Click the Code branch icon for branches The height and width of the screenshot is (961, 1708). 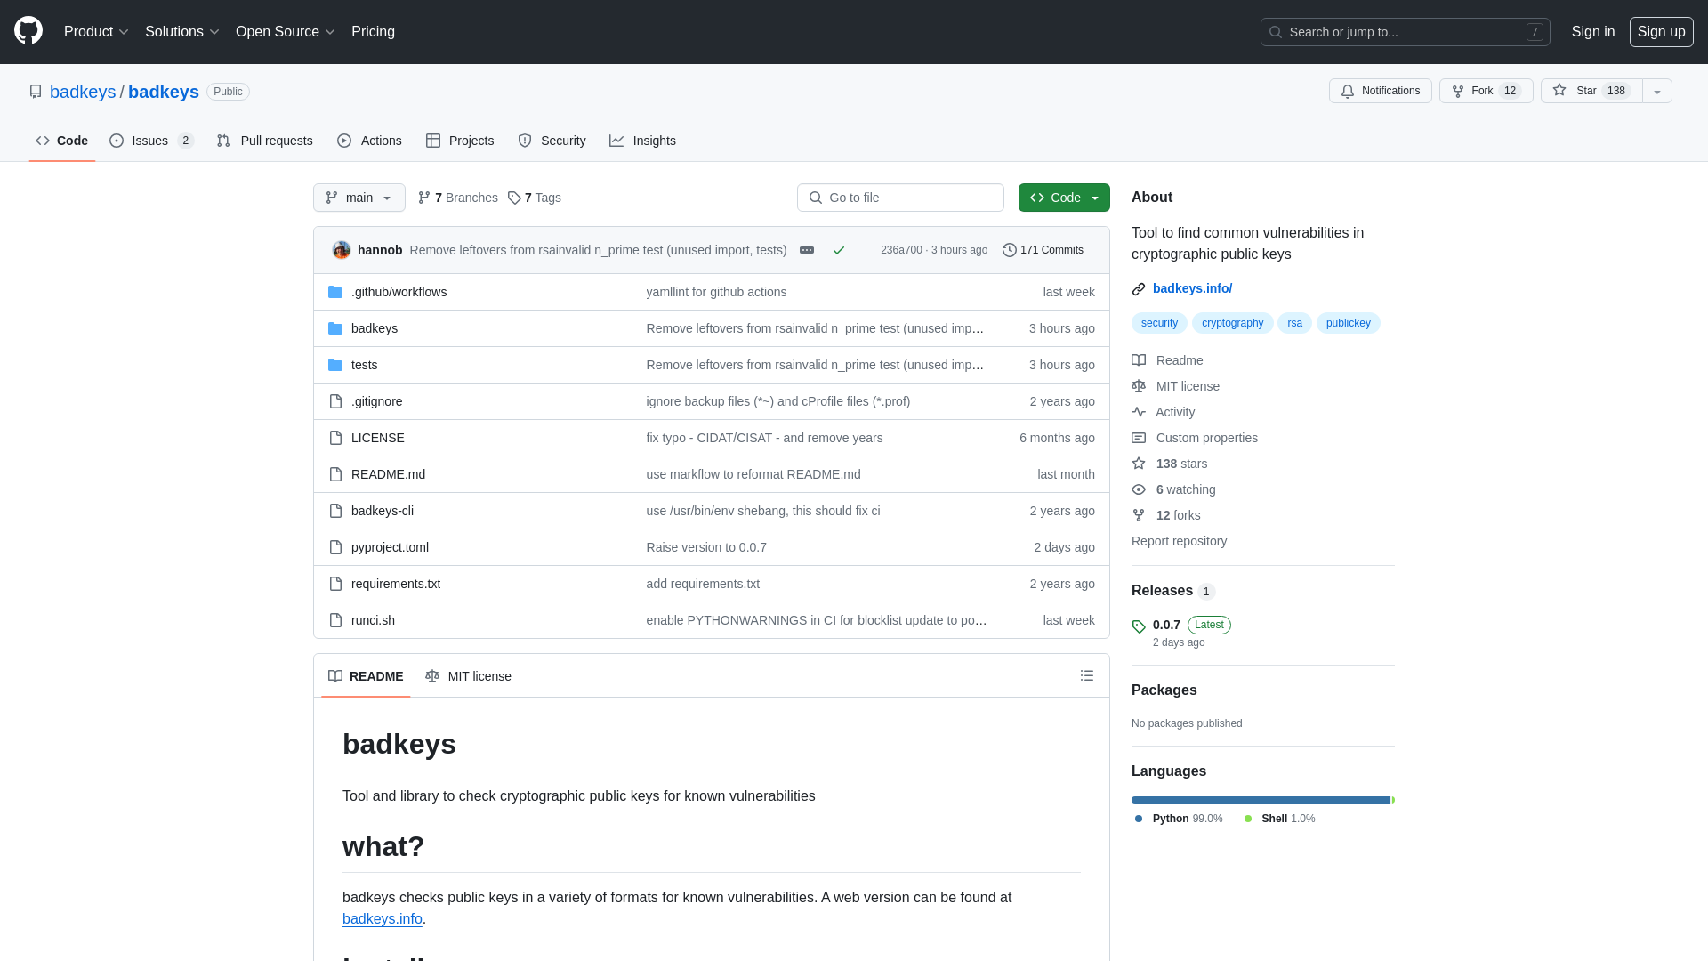click(x=424, y=198)
